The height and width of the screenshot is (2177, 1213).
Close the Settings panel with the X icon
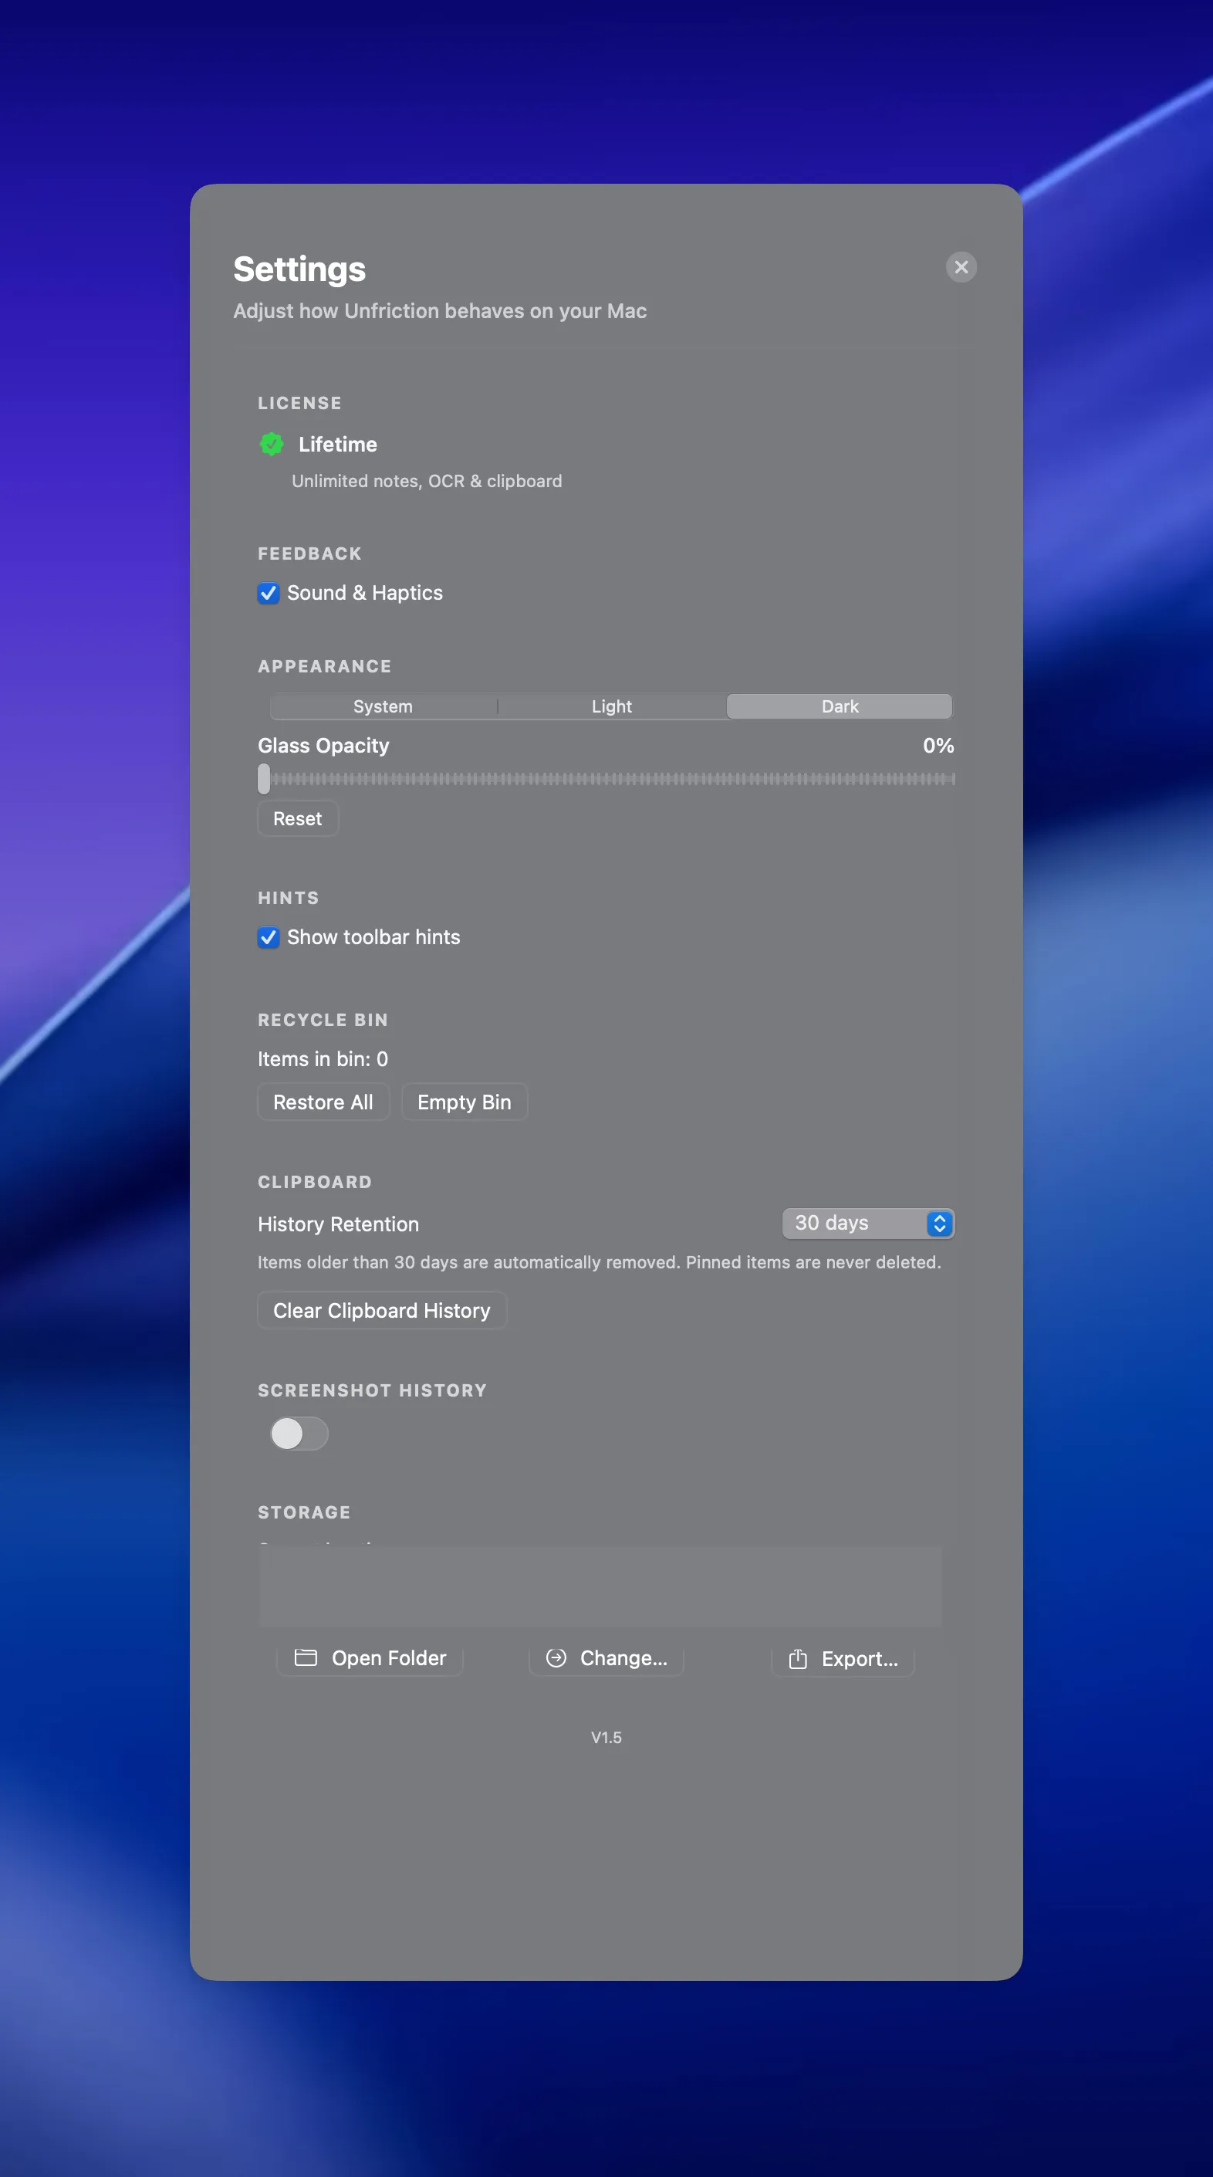(961, 267)
